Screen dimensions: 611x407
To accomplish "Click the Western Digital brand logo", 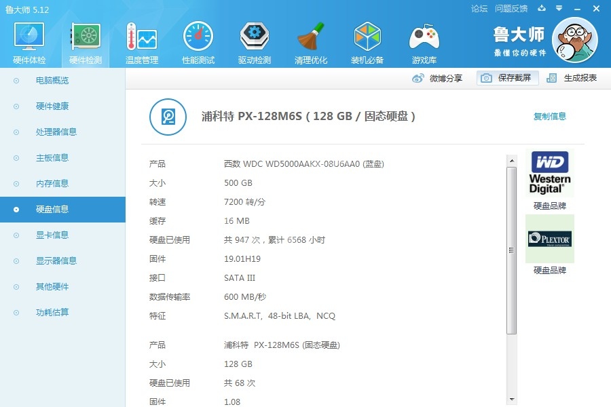I will [x=550, y=172].
